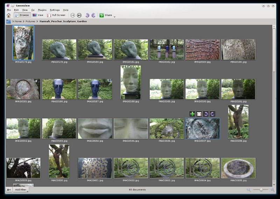Select the IMAG0586.jpg blue head thumbnail
Screen dimensions: 280x199
coord(59,89)
